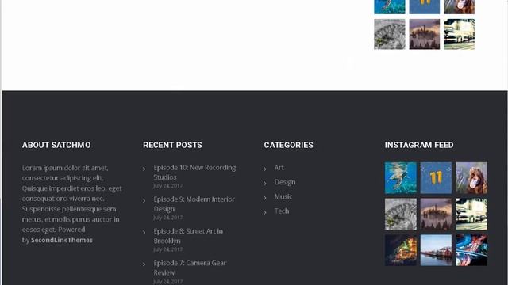Open footer Instagram swimming duck photo
This screenshot has height=285, width=508.
tap(401, 178)
